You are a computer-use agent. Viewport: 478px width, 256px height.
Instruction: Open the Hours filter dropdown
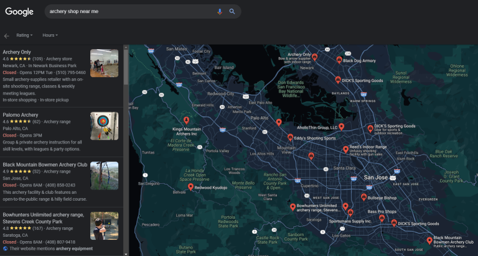pos(50,35)
